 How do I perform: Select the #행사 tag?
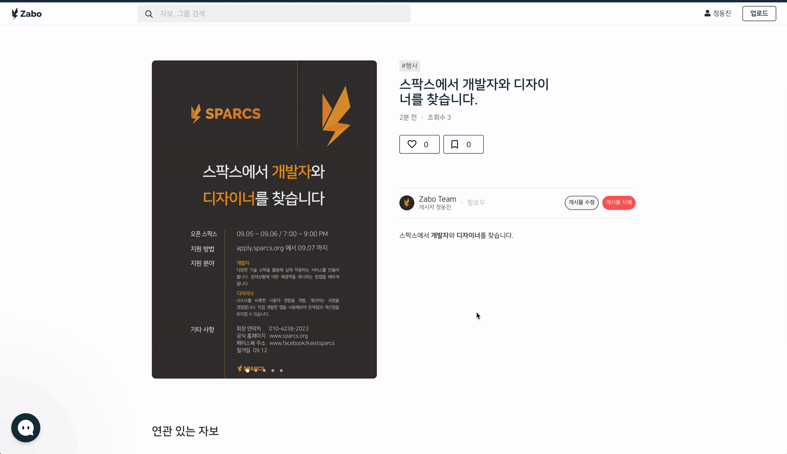pos(410,66)
